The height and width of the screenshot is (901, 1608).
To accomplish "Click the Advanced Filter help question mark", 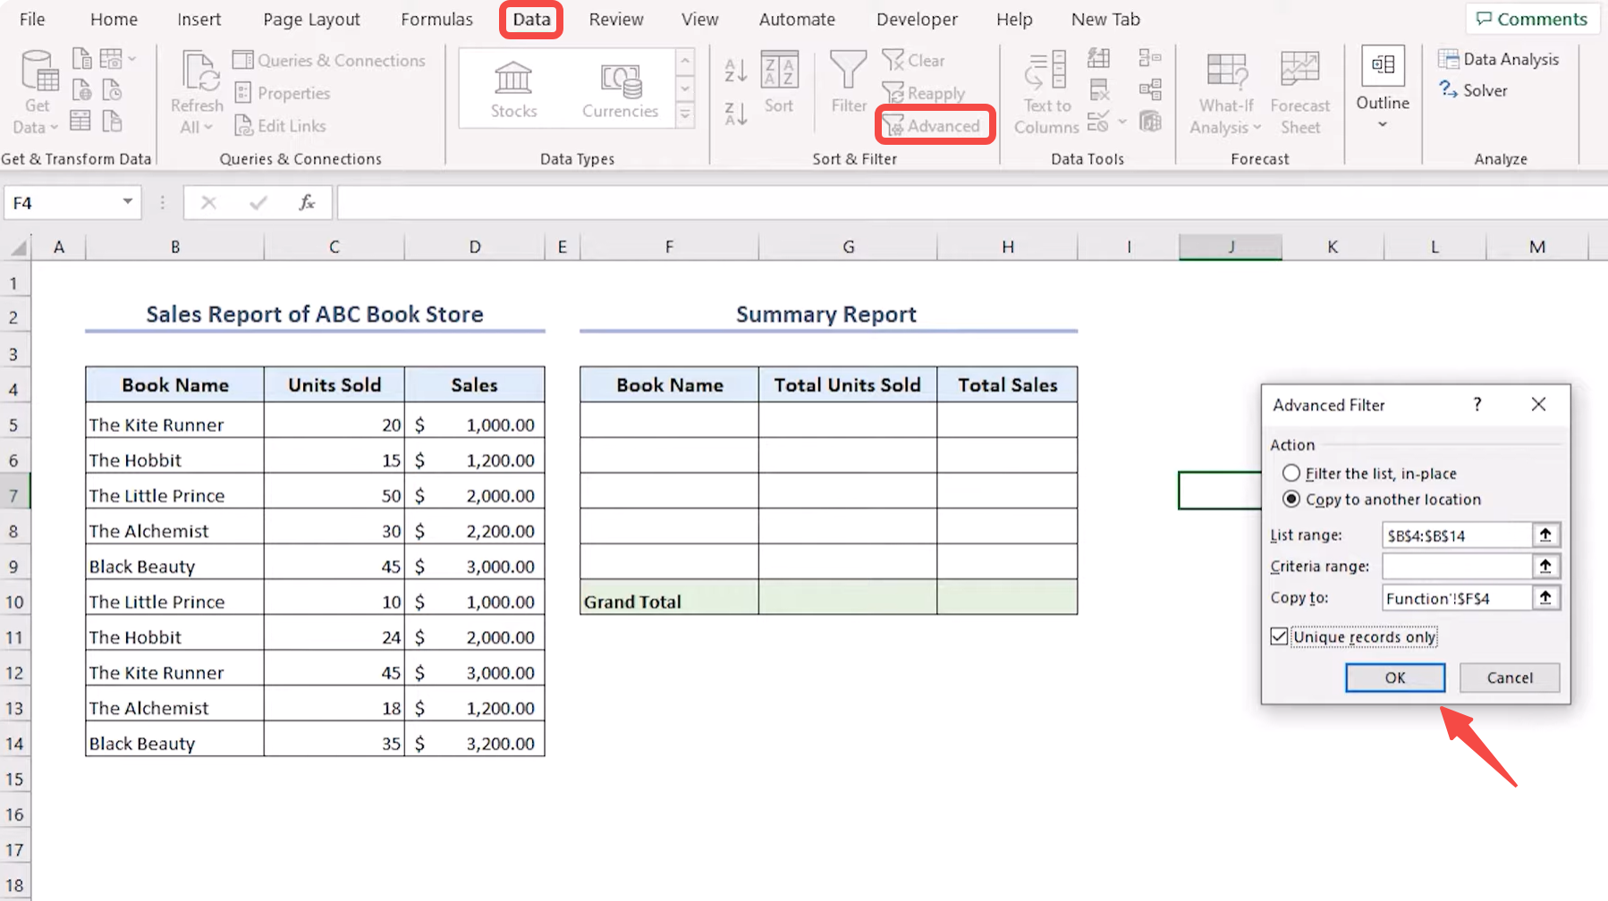I will point(1477,404).
